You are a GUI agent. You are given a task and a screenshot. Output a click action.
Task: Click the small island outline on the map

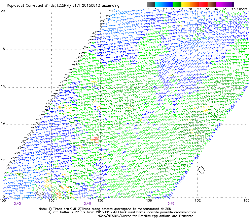pyautogui.click(x=201, y=170)
